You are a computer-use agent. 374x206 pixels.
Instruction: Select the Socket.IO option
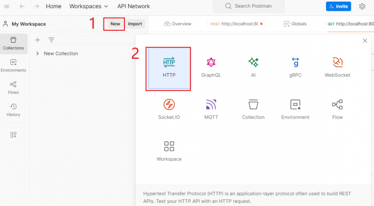tap(169, 109)
